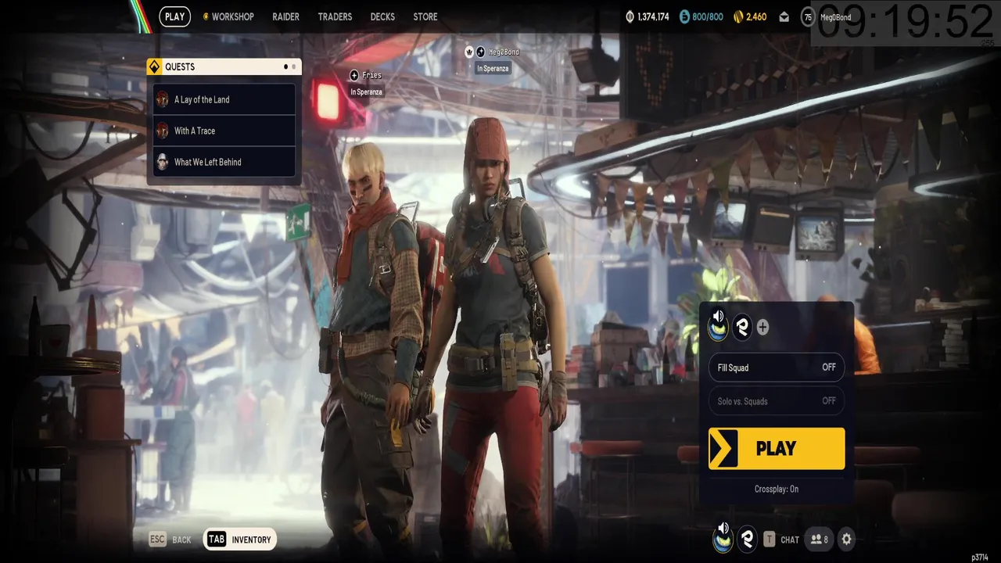Click bottom bar teammate logo avatar
This screenshot has height=563, width=1001.
point(748,539)
